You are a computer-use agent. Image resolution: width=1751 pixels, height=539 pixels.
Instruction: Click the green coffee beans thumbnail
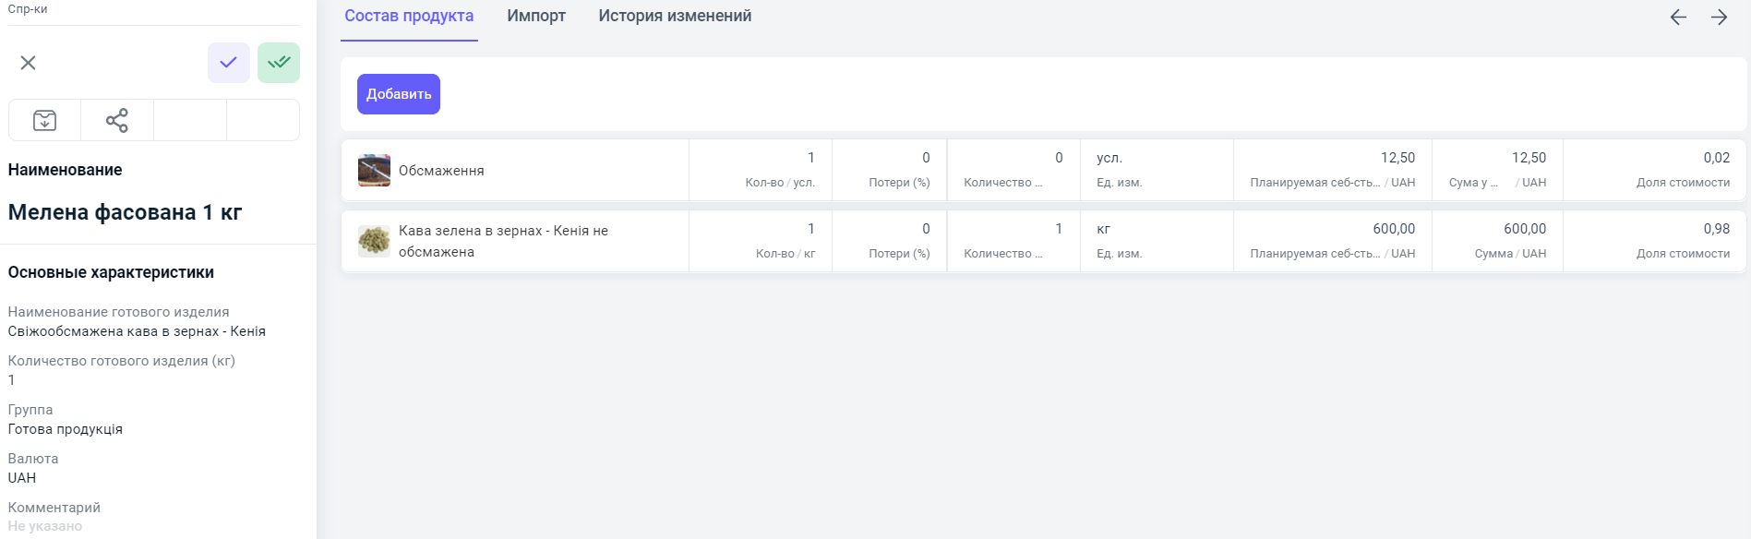374,241
